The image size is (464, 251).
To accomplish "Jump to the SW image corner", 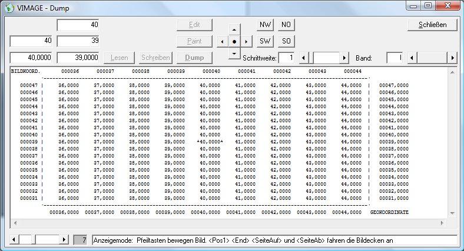I will (x=266, y=41).
